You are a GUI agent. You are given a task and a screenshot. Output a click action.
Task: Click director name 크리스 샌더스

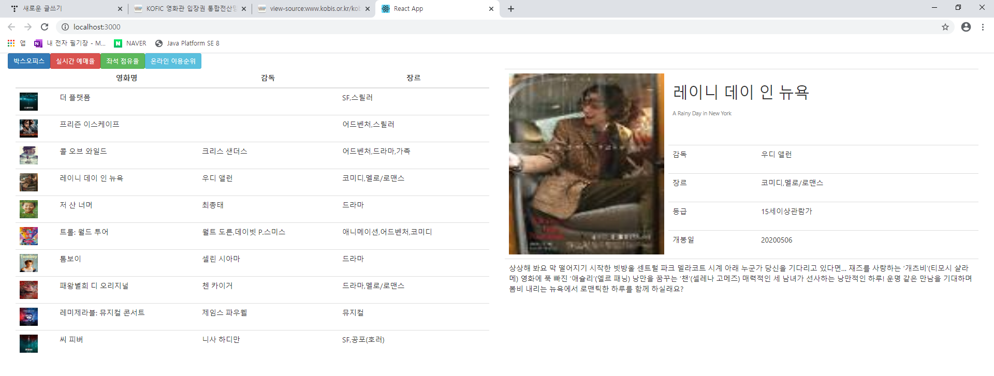(225, 152)
